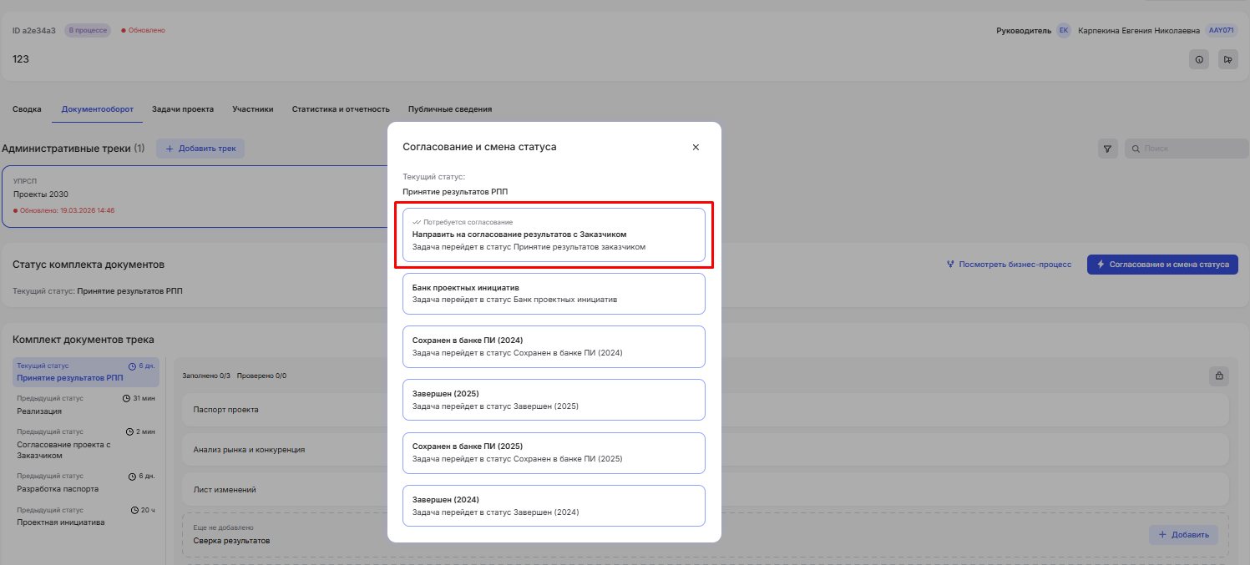Open the Задачи проекта tab
This screenshot has height=565, width=1250.
point(182,109)
